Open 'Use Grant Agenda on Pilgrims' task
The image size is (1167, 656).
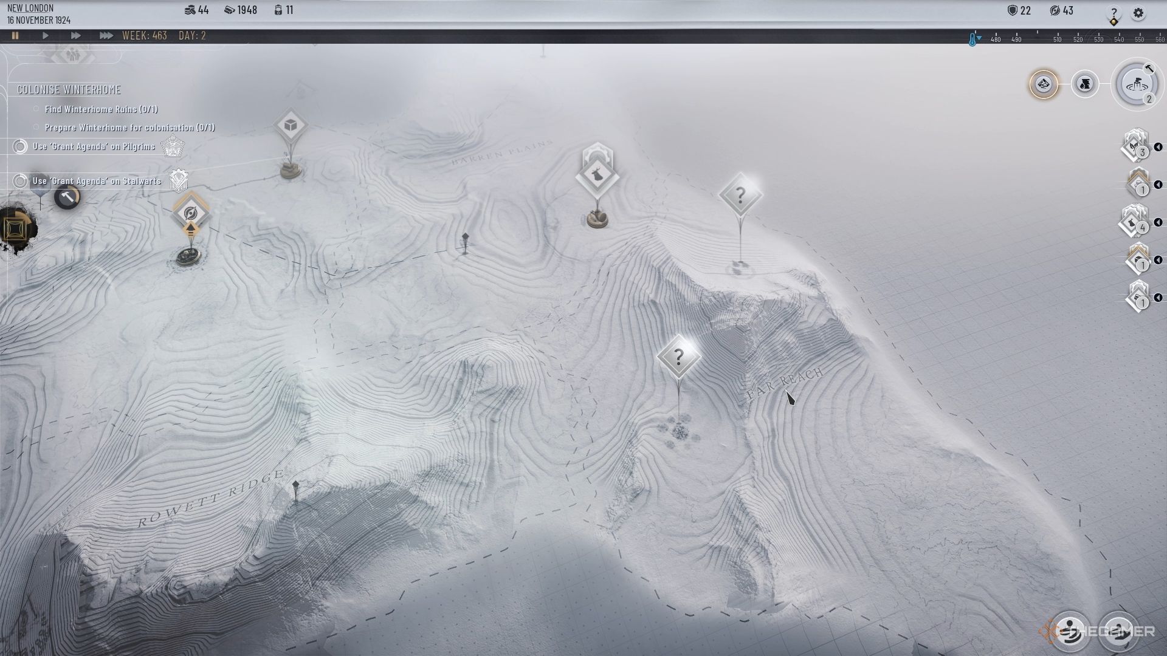(94, 146)
